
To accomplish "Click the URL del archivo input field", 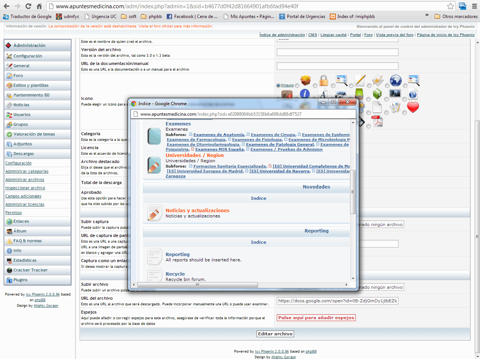I will point(337,301).
